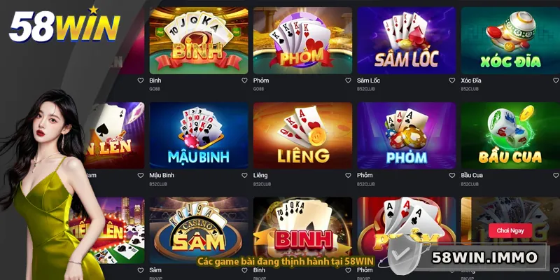Click heart icon beside Xóc Đĩa
The image size is (560, 280).
[556, 80]
